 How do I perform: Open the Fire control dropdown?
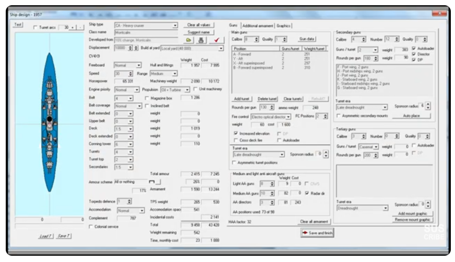289,117
